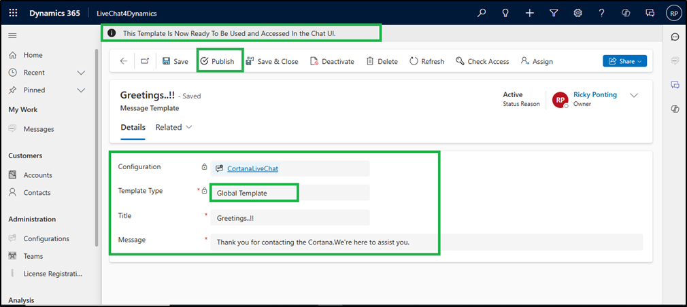
Task: Expand the header details chevron
Action: [634, 96]
